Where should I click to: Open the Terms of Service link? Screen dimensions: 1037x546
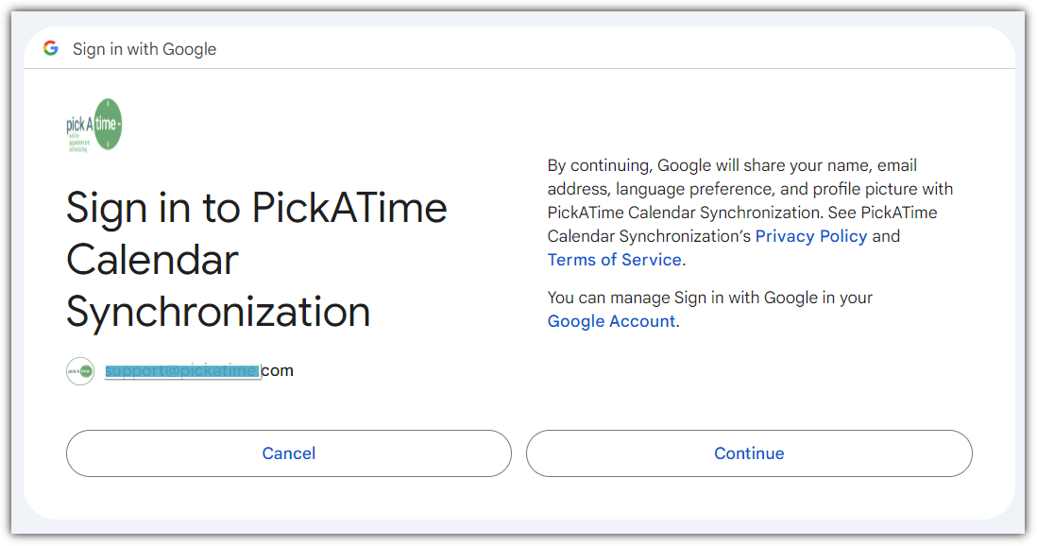614,260
